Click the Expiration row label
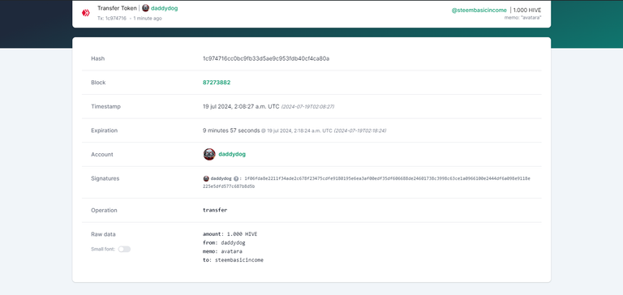The image size is (623, 295). 104,130
